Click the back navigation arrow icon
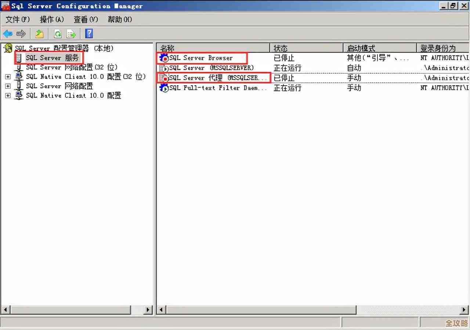The height and width of the screenshot is (330, 470). point(8,33)
